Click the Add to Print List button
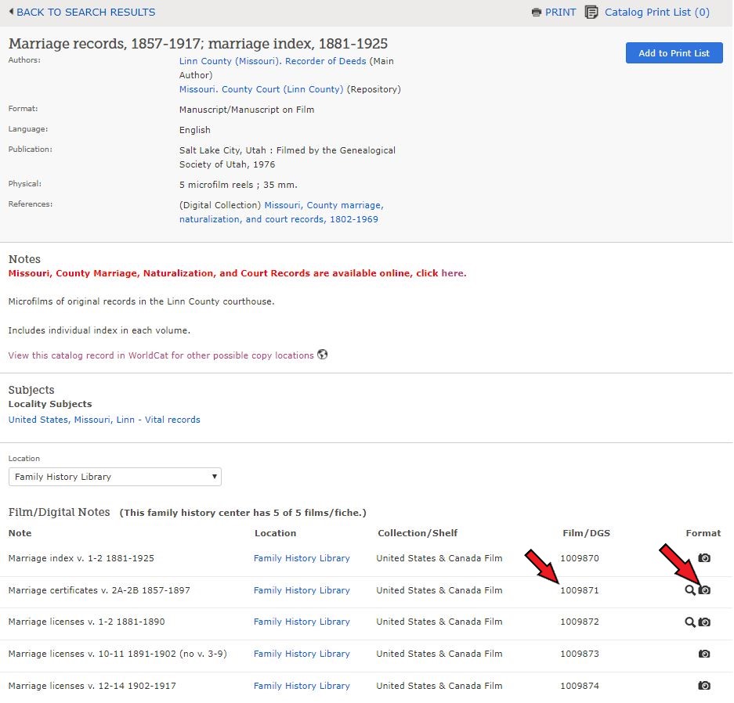This screenshot has width=734, height=703. (673, 52)
